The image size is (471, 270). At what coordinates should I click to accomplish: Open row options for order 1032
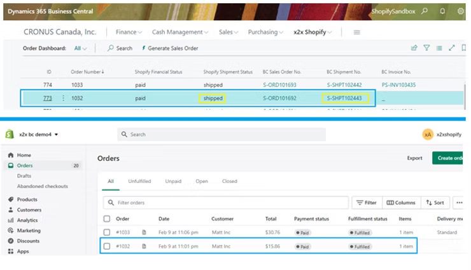coord(63,98)
